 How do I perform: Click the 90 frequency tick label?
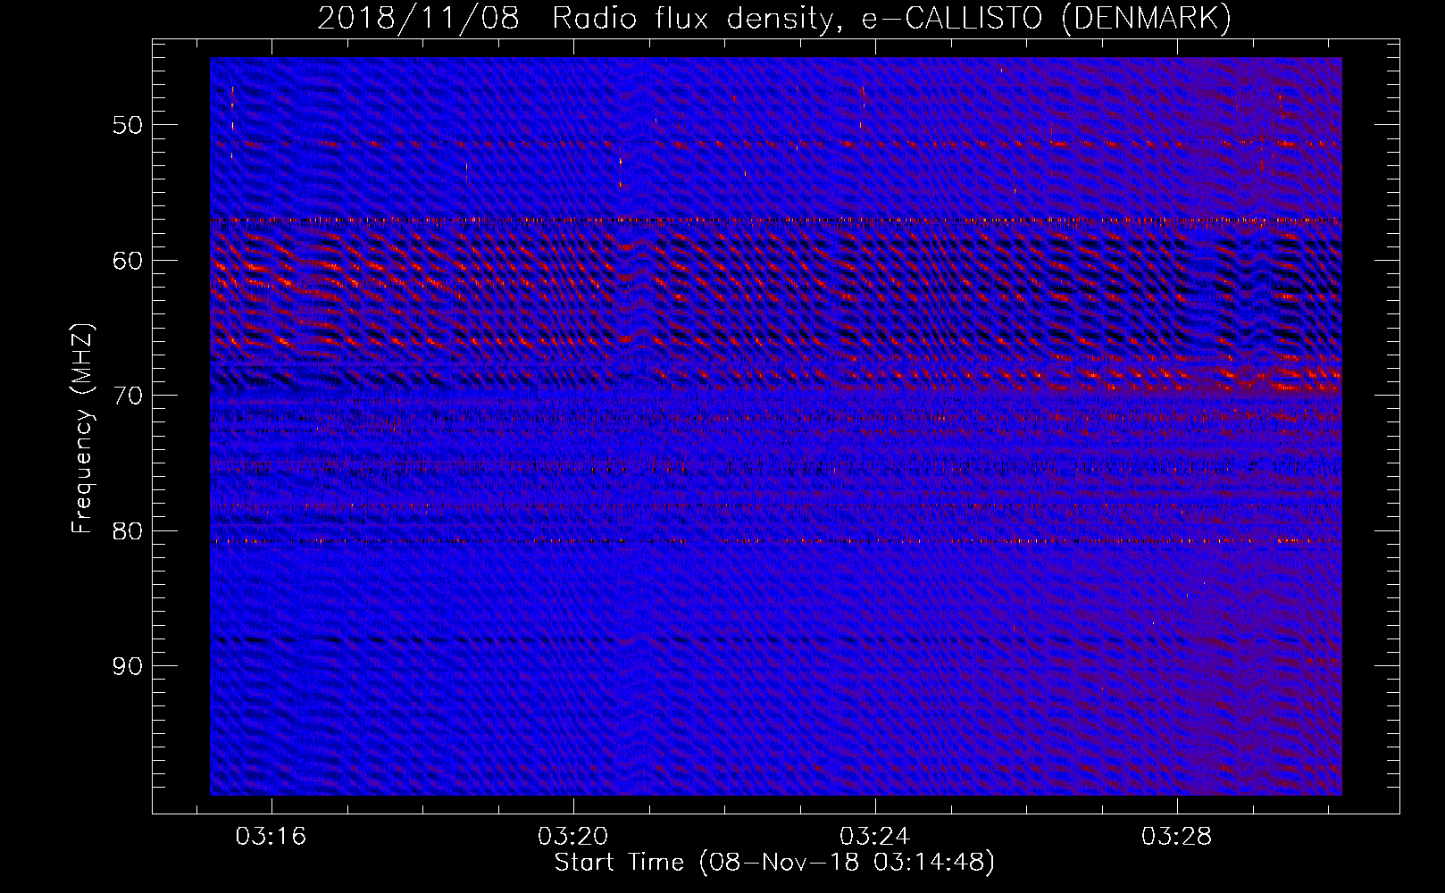coord(128,666)
